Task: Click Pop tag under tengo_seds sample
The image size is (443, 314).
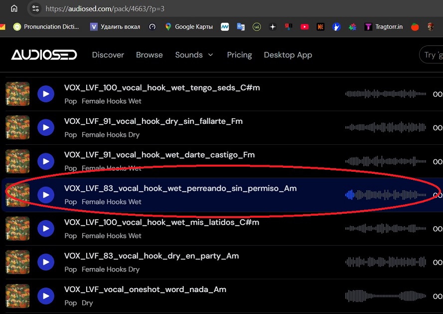Action: coord(71,101)
